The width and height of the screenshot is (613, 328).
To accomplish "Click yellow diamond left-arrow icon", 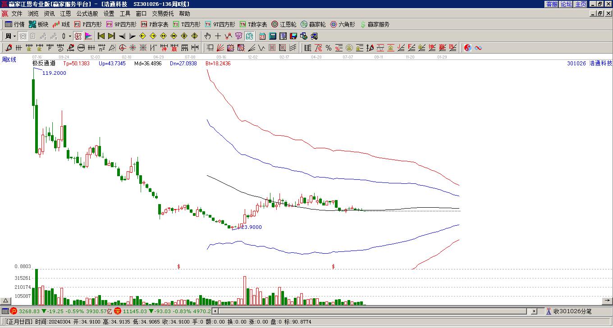I will point(142,36).
